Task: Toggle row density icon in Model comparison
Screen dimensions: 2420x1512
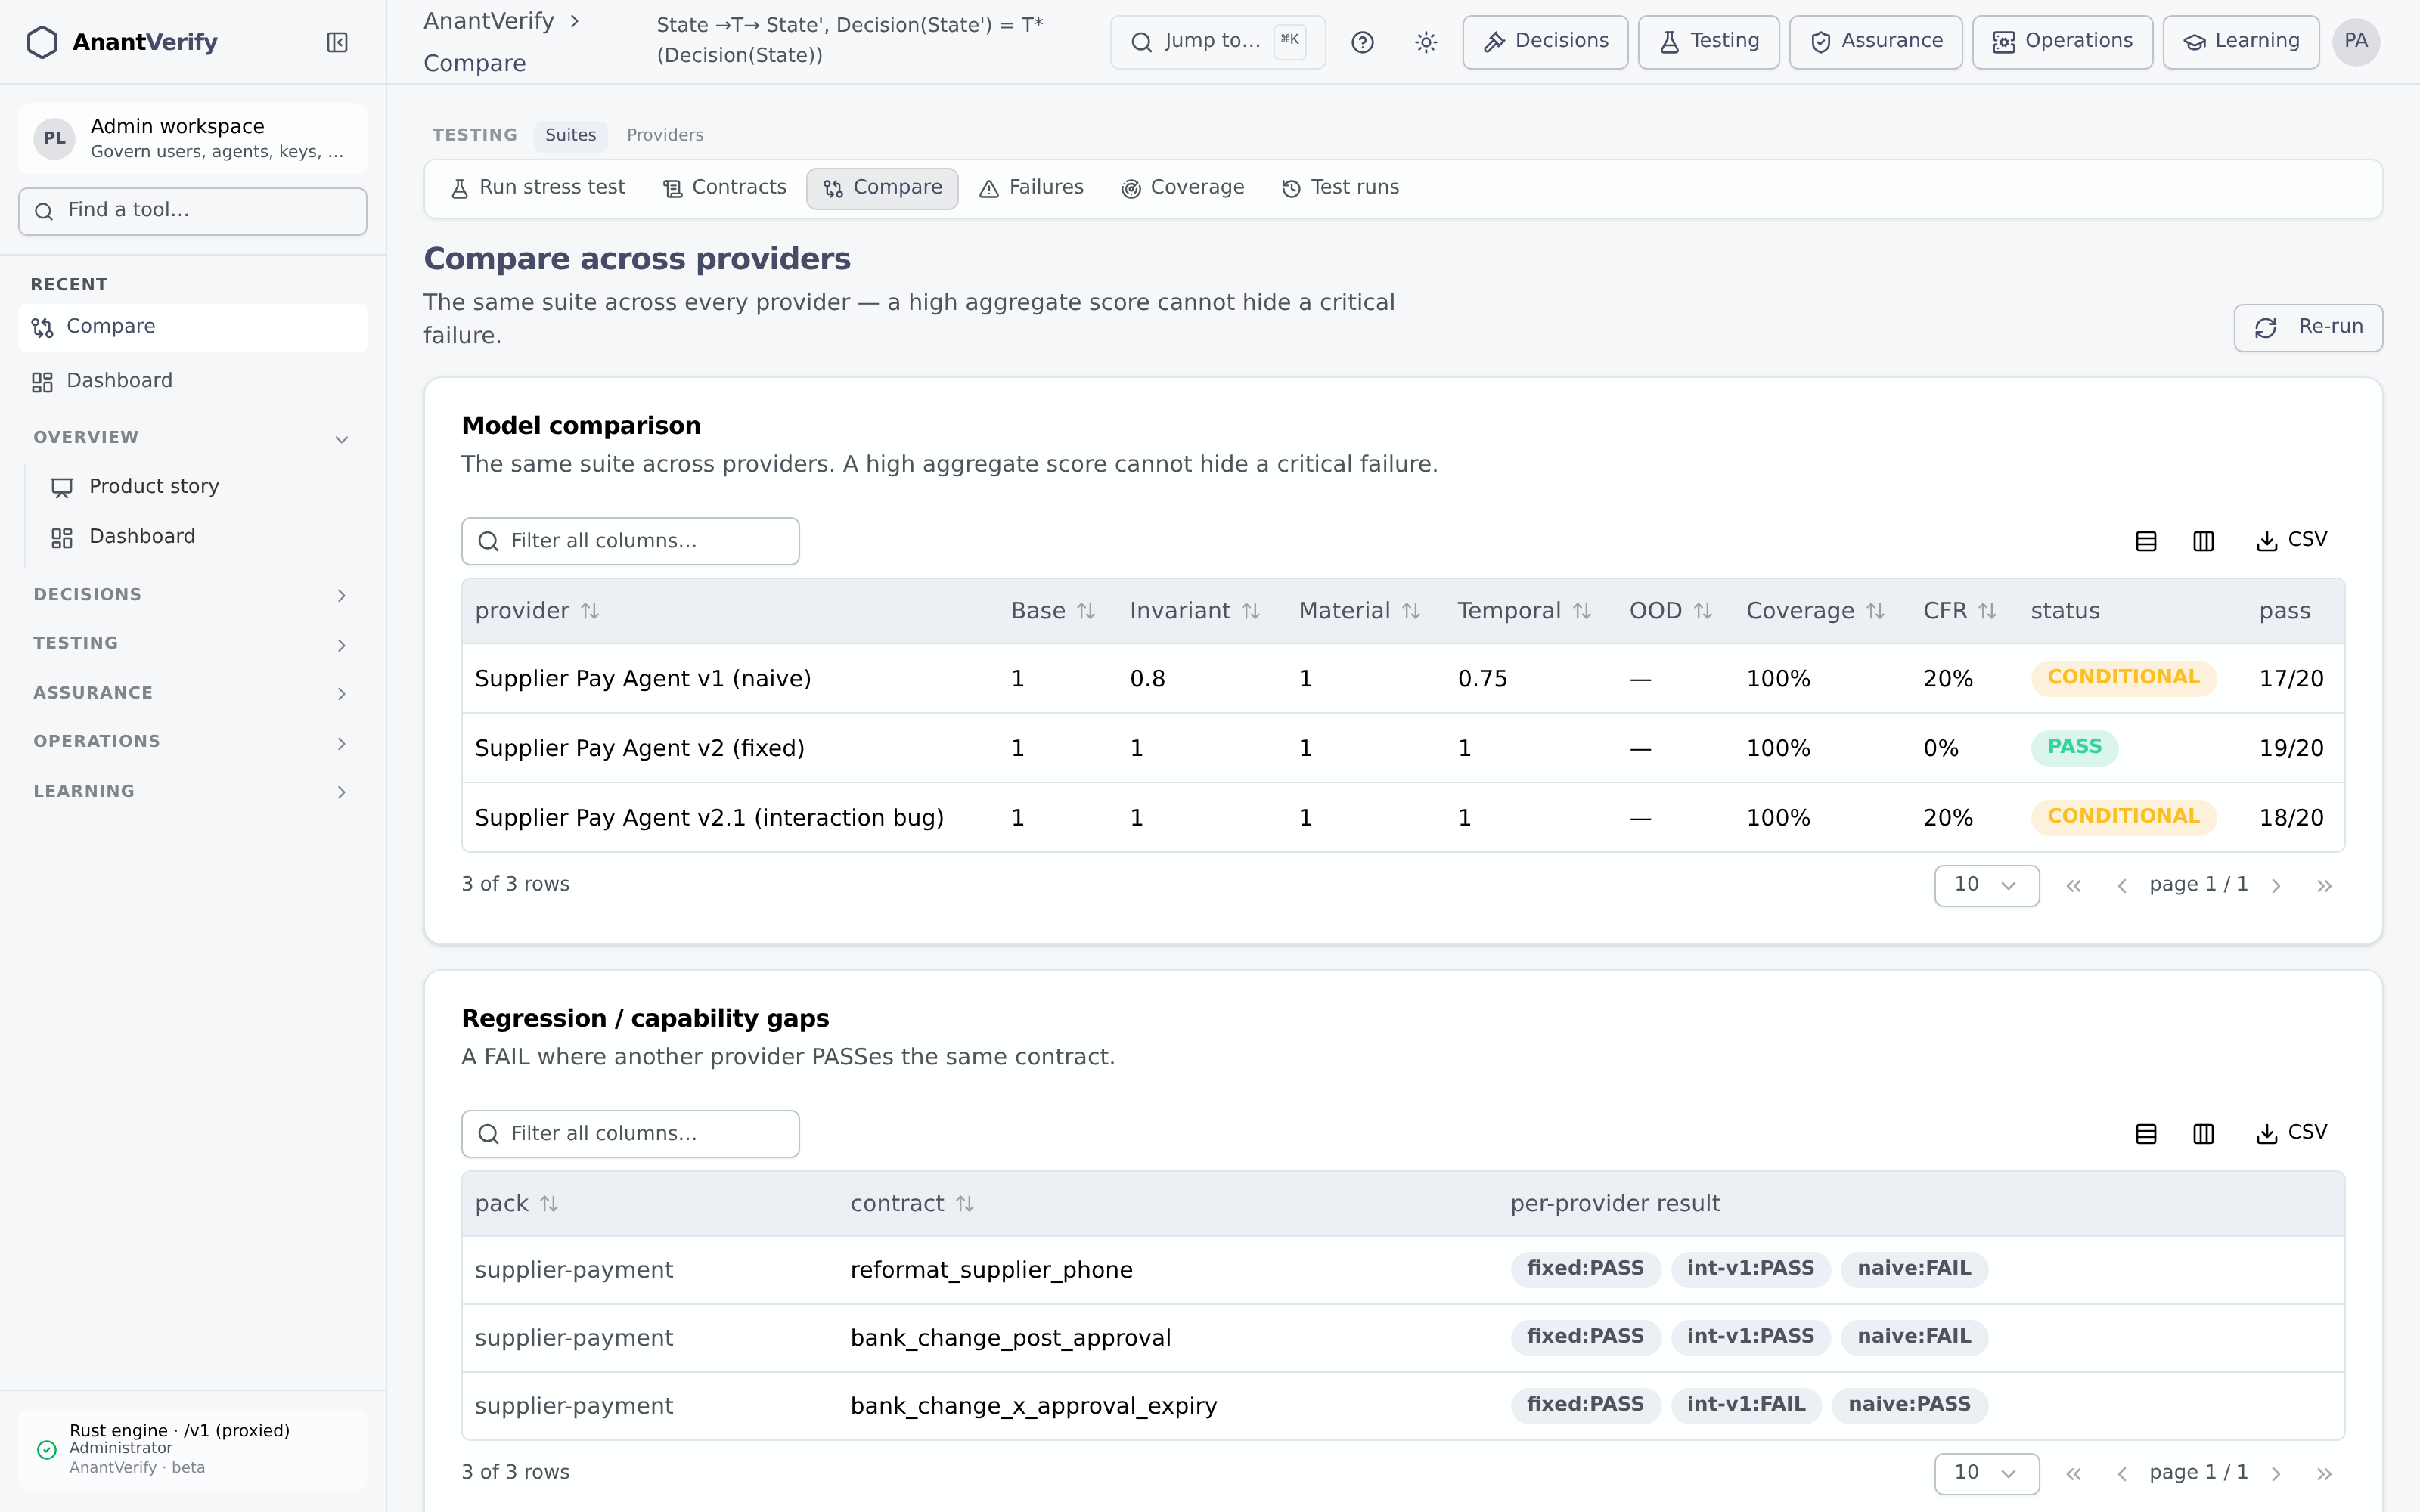Action: coord(2146,541)
